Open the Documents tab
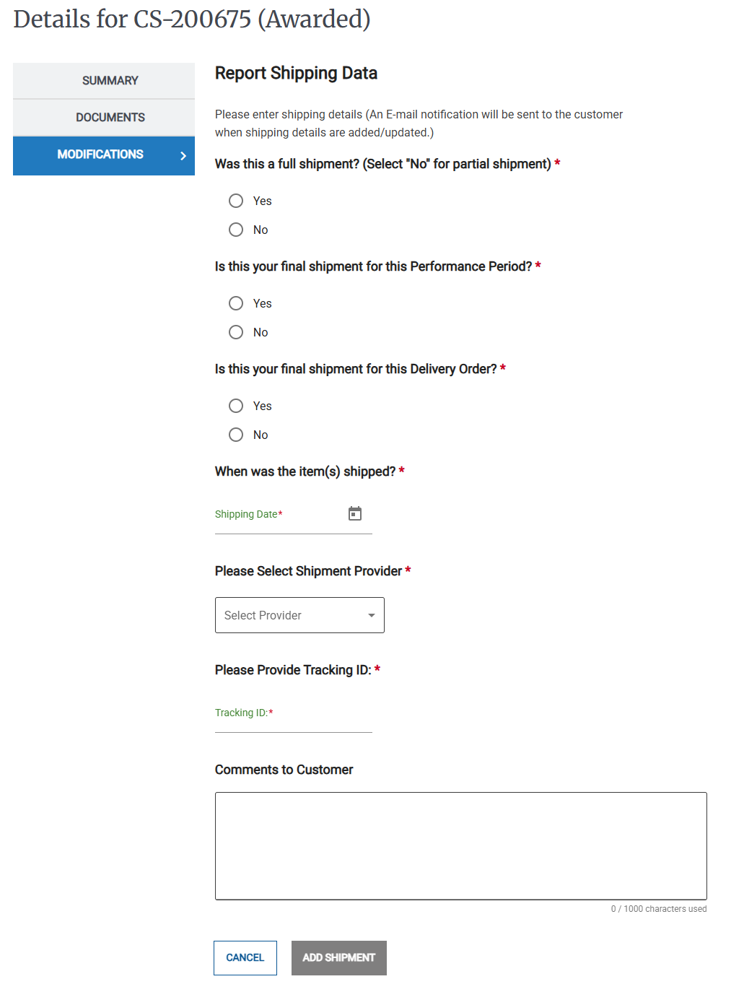 103,117
